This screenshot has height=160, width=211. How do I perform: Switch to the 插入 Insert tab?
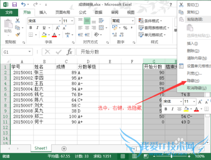(x=43, y=13)
